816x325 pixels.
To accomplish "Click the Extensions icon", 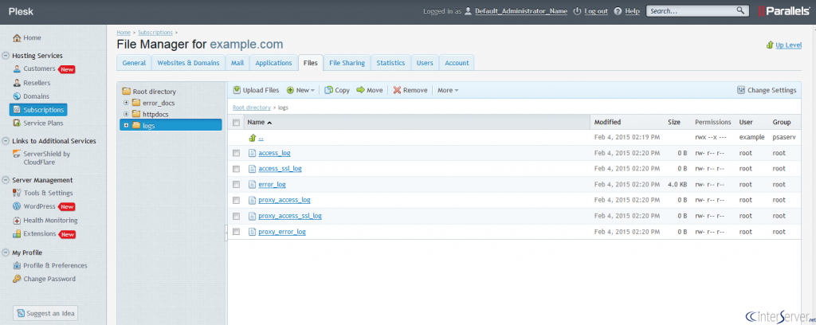I will [x=17, y=234].
